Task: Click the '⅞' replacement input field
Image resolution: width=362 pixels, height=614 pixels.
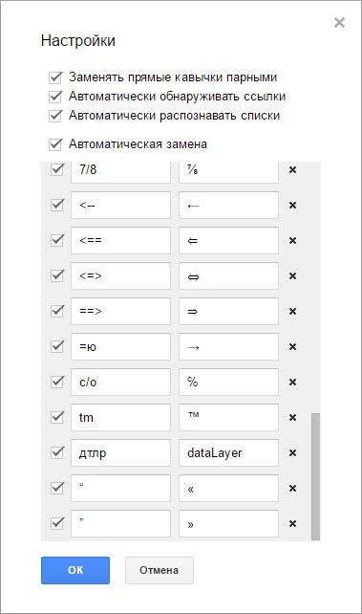Action: point(228,171)
